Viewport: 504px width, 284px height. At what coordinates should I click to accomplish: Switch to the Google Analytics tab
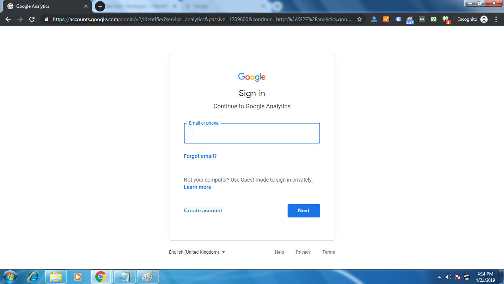[47, 6]
